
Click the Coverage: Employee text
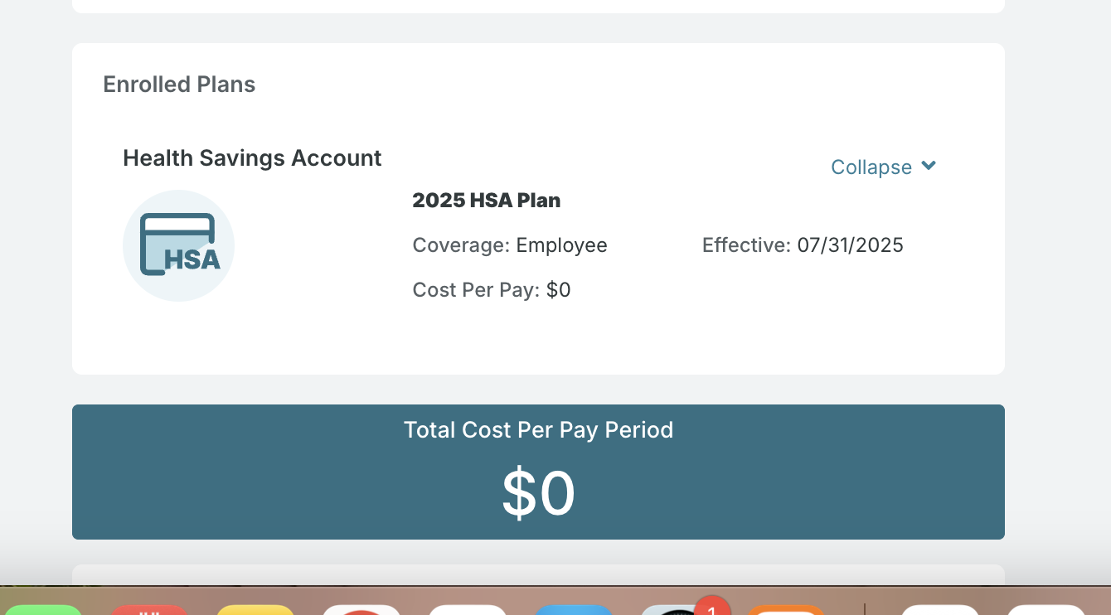tap(510, 245)
